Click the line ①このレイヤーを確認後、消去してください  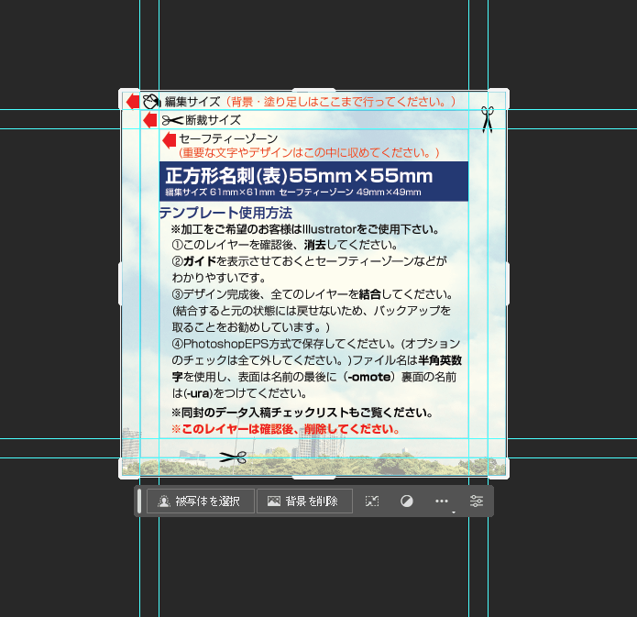click(285, 245)
